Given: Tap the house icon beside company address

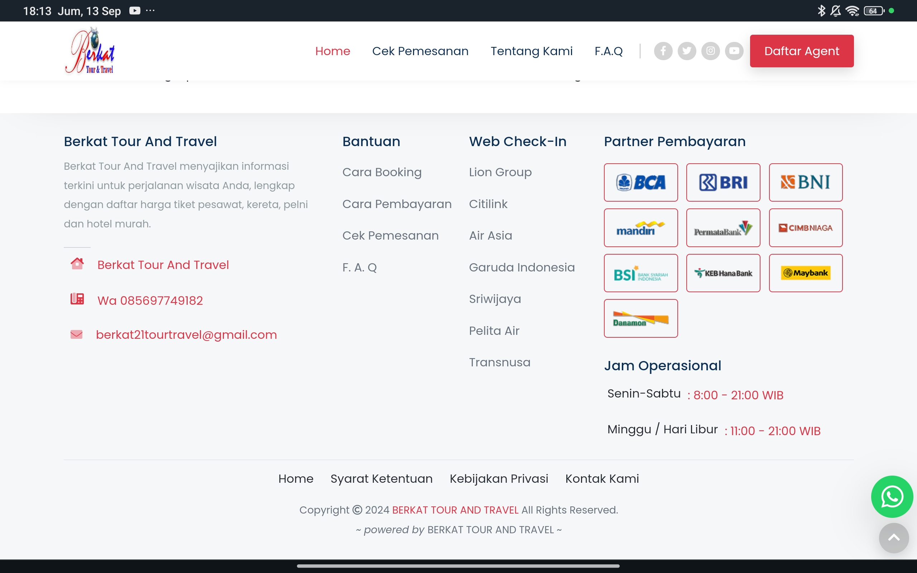Looking at the screenshot, I should point(77,263).
